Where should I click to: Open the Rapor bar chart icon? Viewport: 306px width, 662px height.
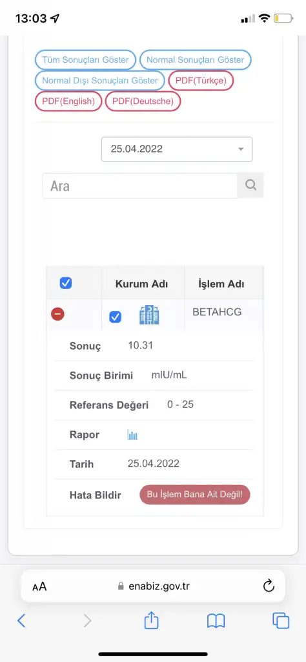(x=133, y=435)
